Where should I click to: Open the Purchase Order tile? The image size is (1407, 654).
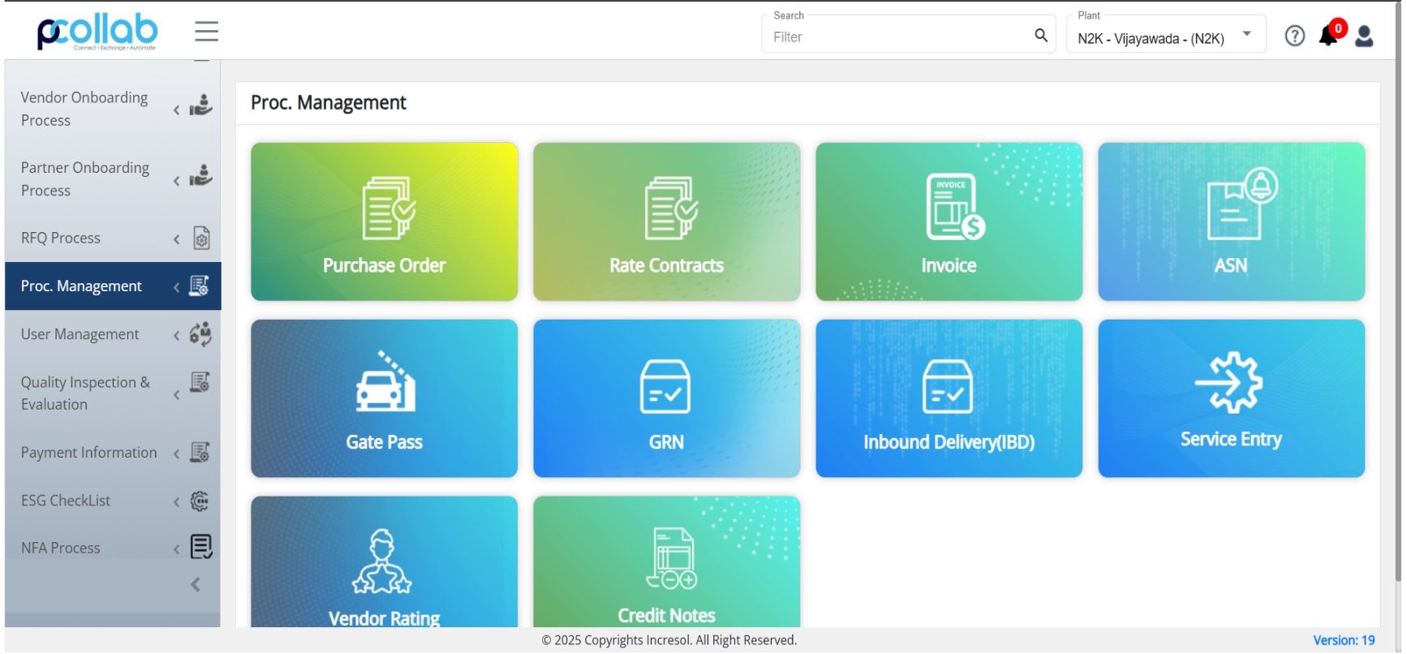385,222
